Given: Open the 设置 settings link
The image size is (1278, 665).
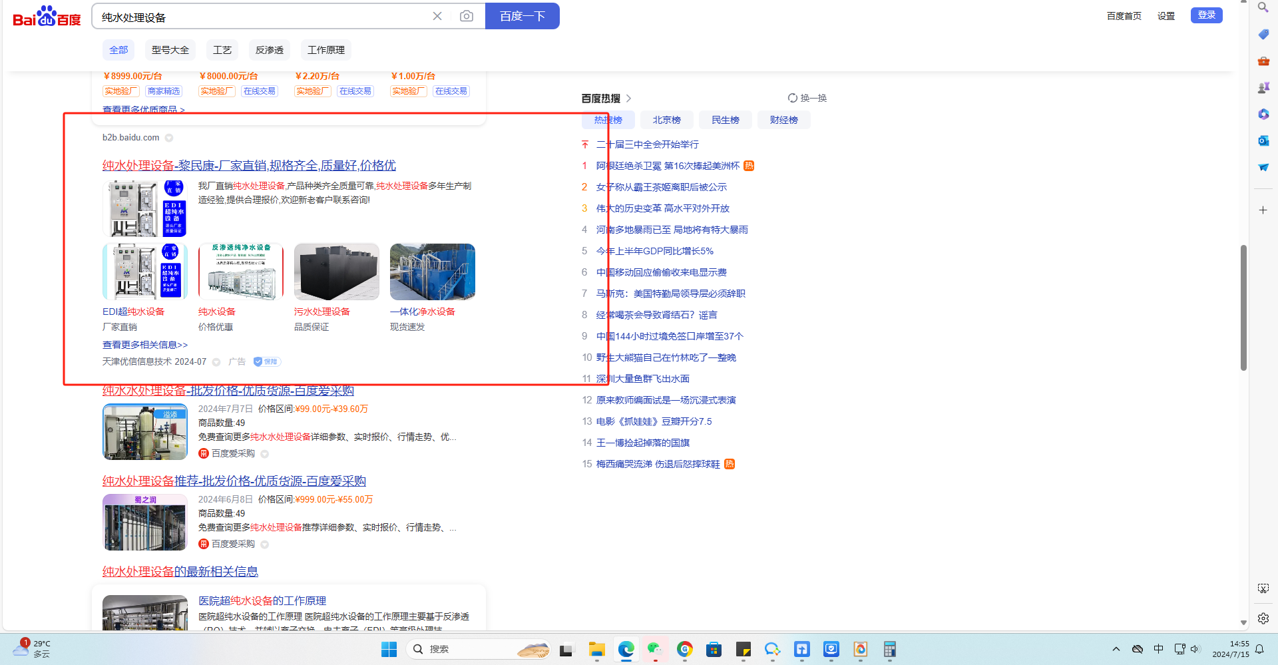Looking at the screenshot, I should [1166, 16].
